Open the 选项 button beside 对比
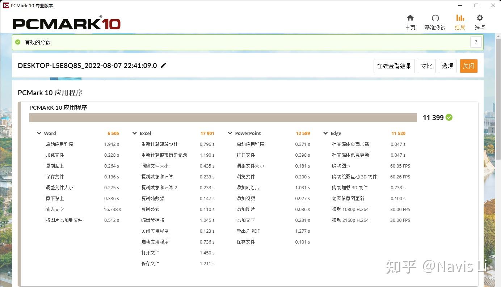 point(447,66)
